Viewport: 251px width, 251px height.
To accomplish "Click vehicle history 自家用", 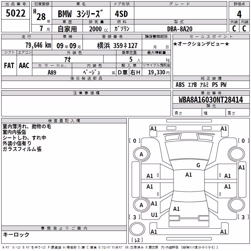I will point(67,29).
